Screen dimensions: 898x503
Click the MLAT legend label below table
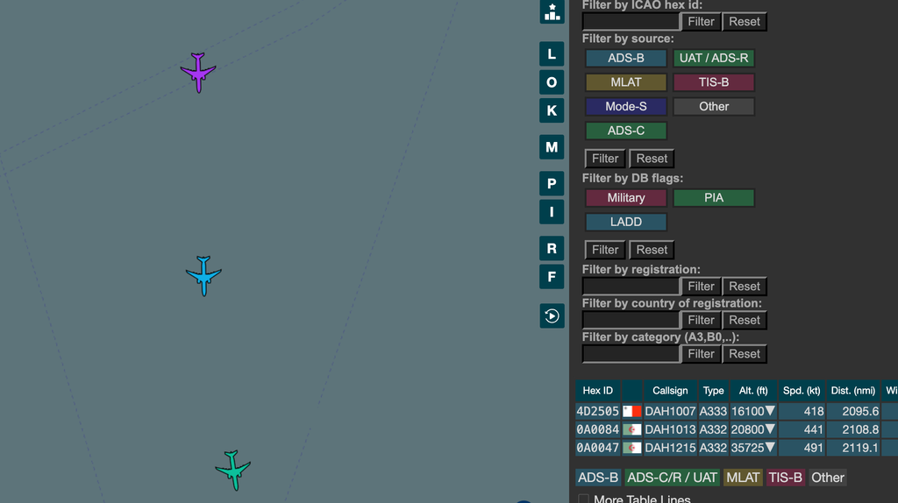pos(743,478)
